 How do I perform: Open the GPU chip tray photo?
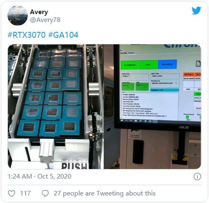(56, 106)
